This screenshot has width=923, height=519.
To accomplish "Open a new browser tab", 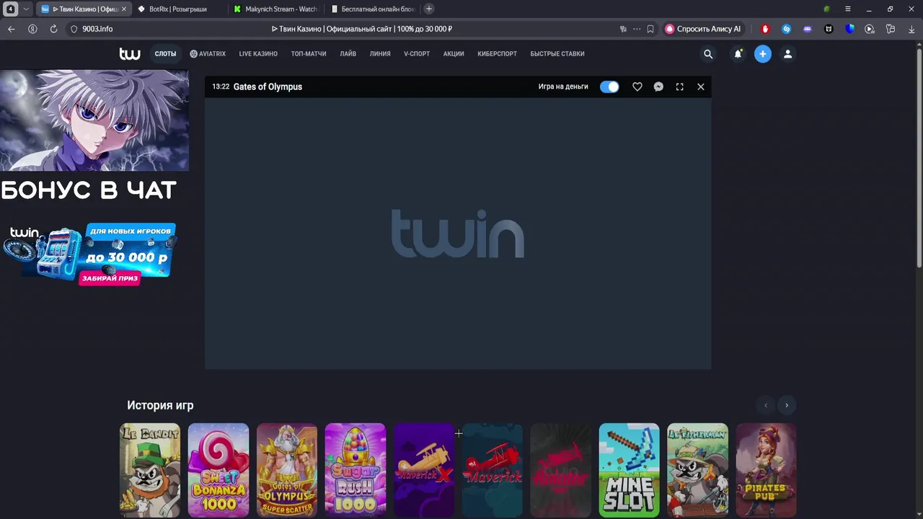I will [429, 9].
